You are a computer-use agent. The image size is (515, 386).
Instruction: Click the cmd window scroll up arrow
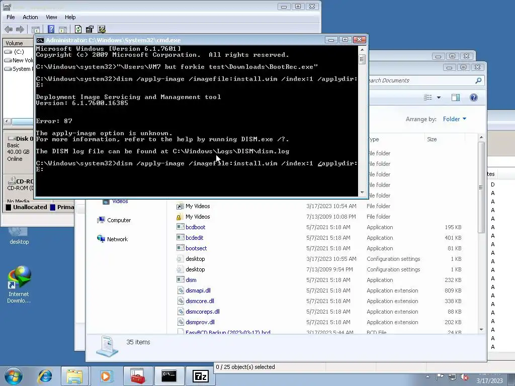362,50
